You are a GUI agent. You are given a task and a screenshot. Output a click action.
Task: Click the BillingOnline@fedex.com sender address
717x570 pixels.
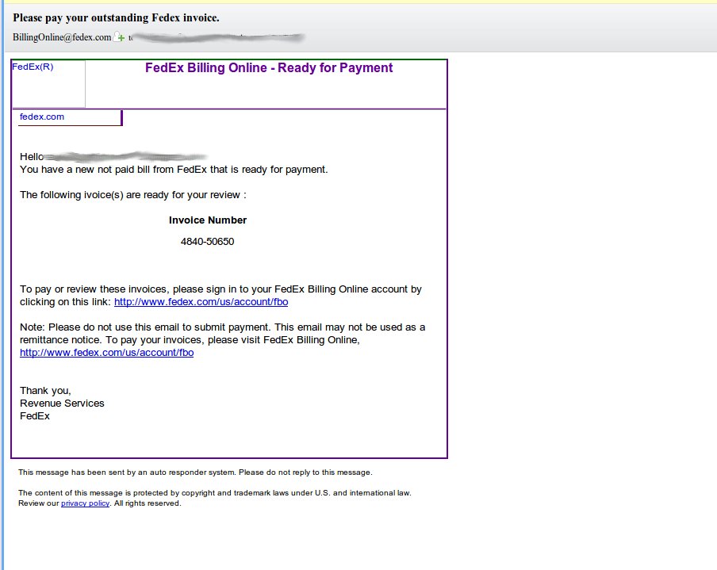62,37
